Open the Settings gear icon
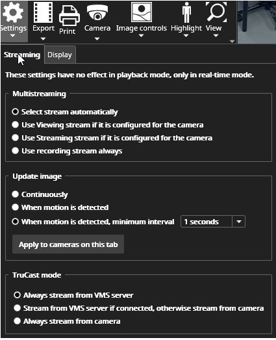This screenshot has width=276, height=340. point(13,12)
